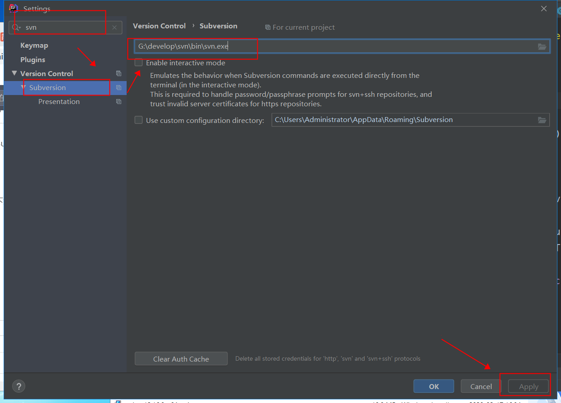
Task: Click project-level icon beside Version Control row
Action: tap(119, 73)
